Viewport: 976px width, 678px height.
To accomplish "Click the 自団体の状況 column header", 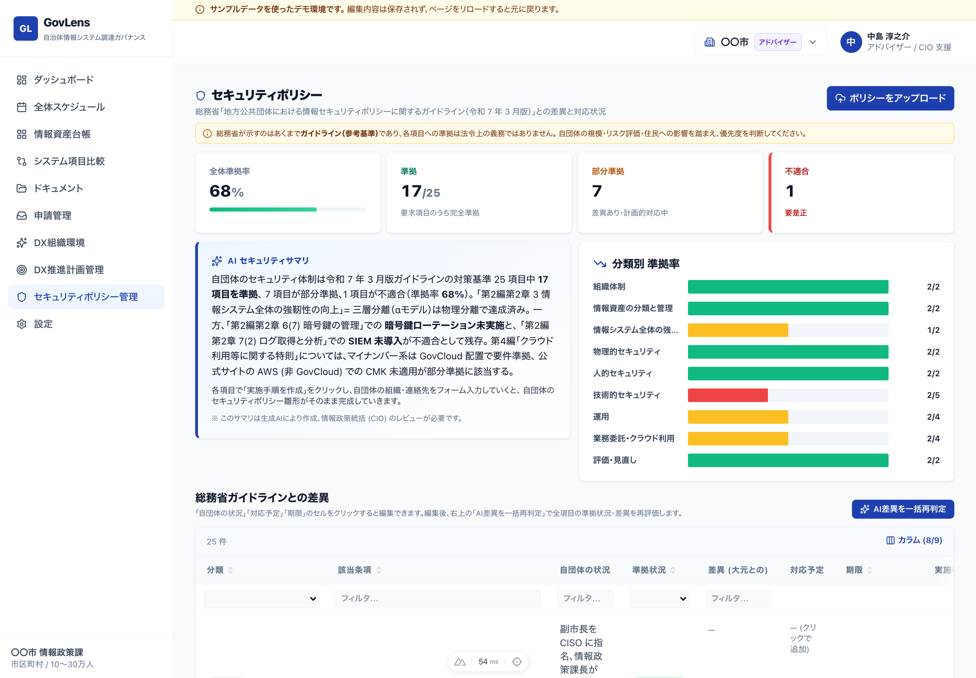I will [585, 570].
